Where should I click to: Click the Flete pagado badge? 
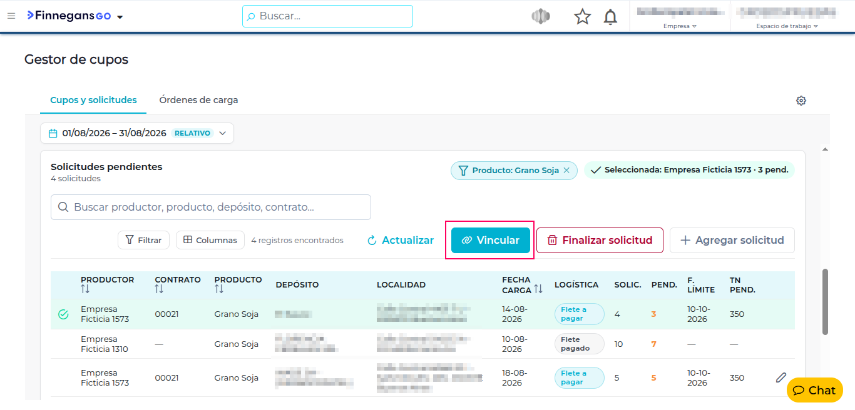tap(579, 344)
